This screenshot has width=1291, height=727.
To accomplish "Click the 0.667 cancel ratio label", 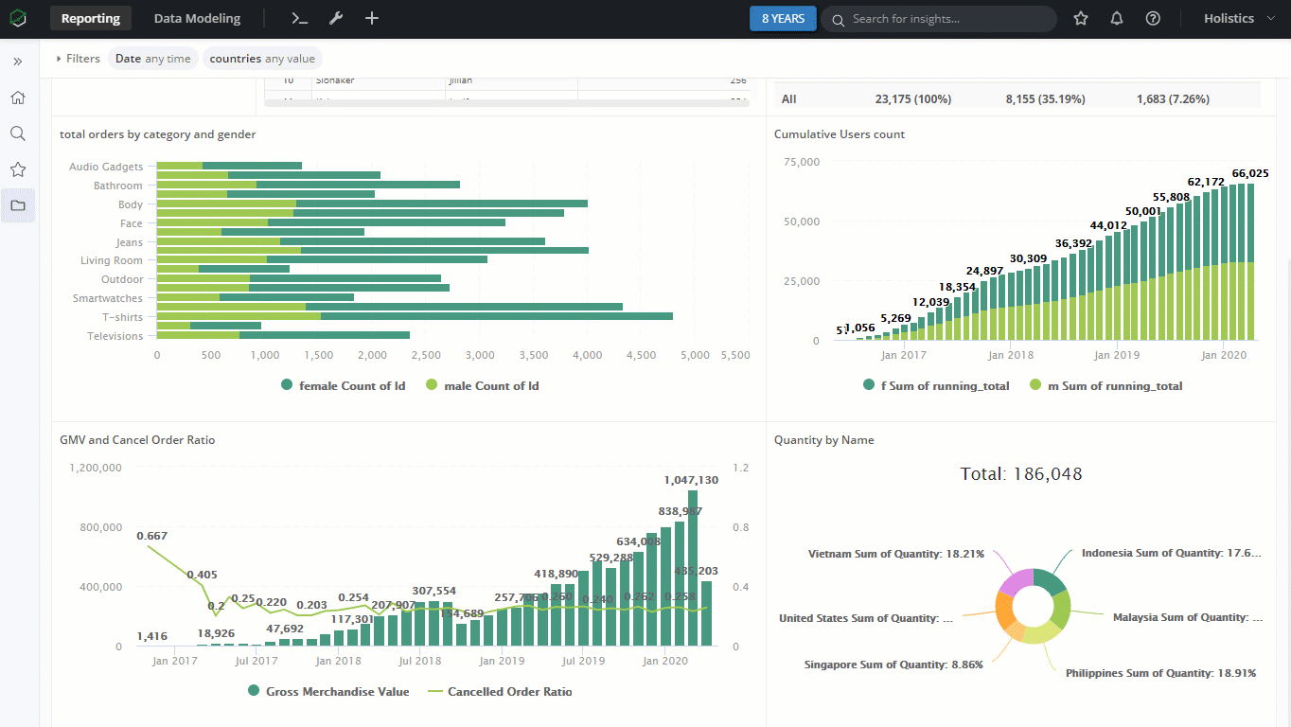I will point(152,536).
